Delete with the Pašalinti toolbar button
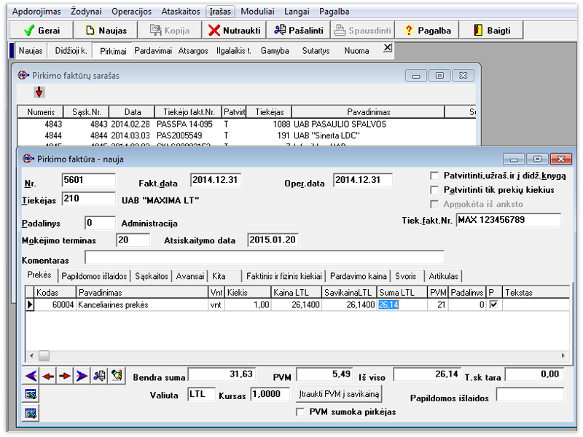The height and width of the screenshot is (437, 583). (299, 30)
